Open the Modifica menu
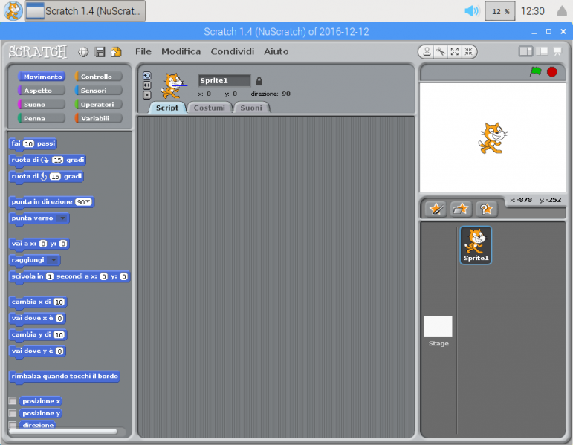The width and height of the screenshot is (573, 445). (181, 51)
